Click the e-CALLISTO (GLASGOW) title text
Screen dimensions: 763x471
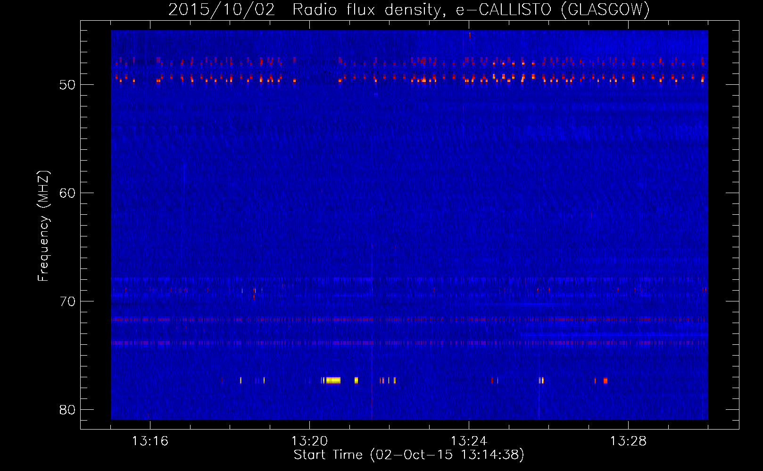(x=553, y=9)
